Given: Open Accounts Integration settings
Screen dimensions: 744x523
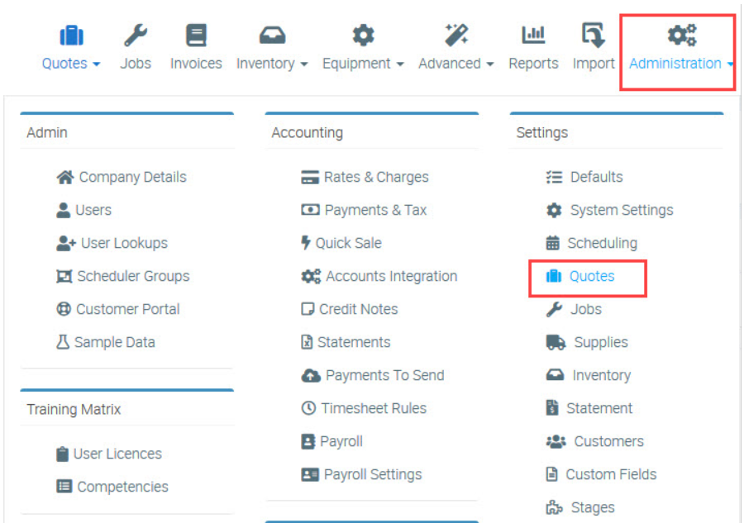Looking at the screenshot, I should (391, 276).
